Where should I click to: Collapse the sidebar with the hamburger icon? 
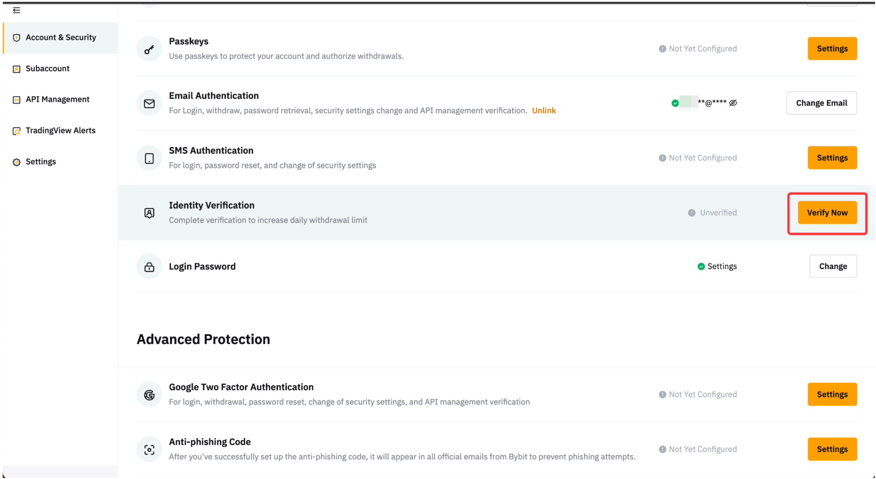tap(17, 10)
